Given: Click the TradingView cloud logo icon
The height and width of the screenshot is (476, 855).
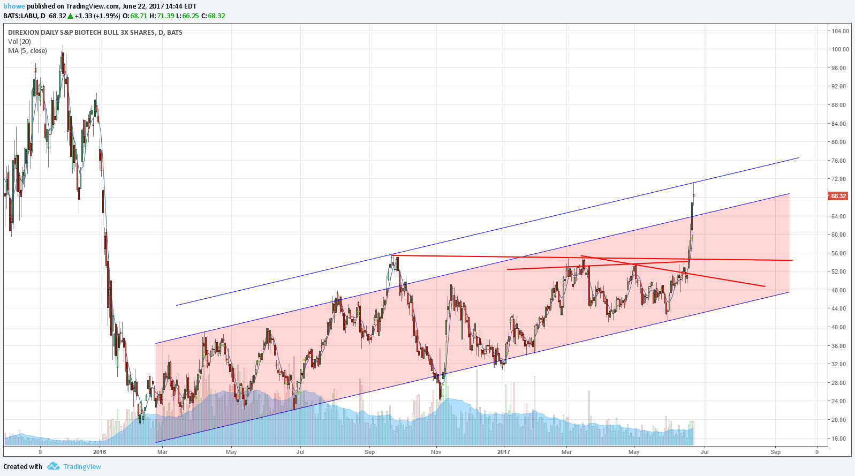Looking at the screenshot, I should [53, 466].
